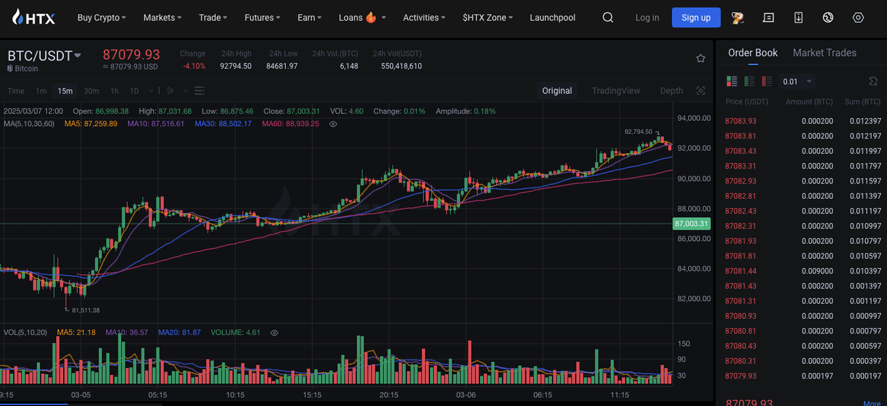Open the app download icon in header

pyautogui.click(x=798, y=17)
